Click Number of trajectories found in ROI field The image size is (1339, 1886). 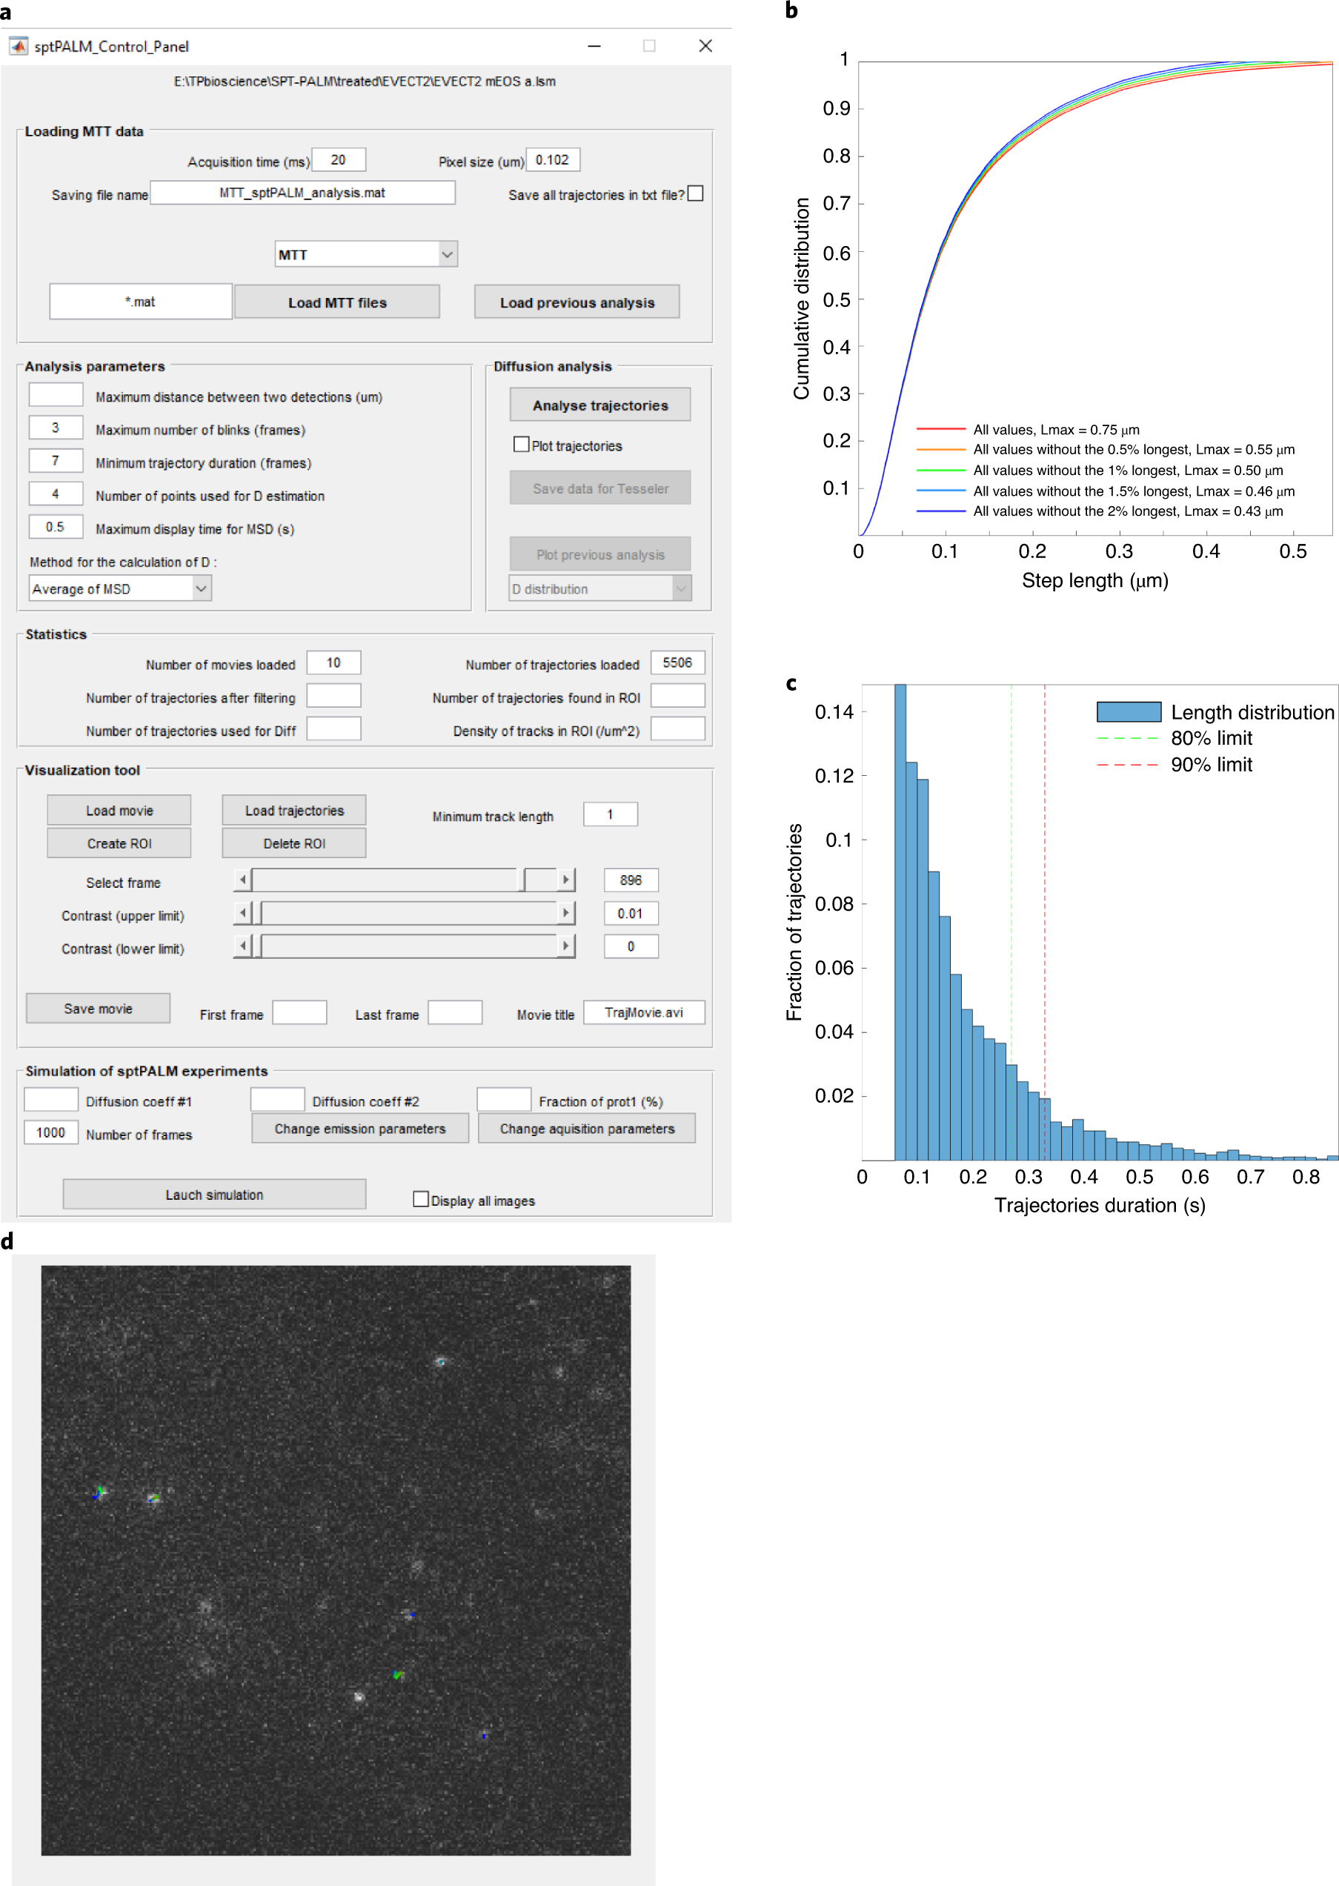[x=678, y=696]
